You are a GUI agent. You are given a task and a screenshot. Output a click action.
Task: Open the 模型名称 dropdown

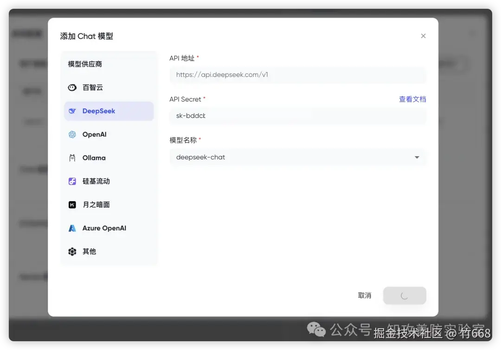click(x=417, y=157)
